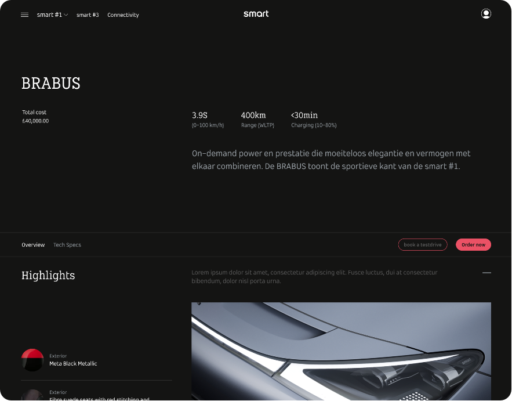Open the hamburger navigation menu
Image resolution: width=512 pixels, height=401 pixels.
point(24,15)
